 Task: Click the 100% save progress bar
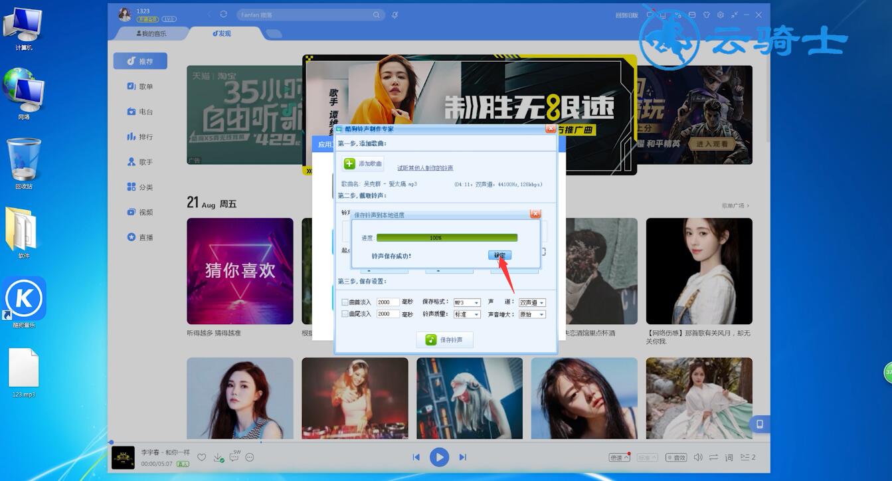click(447, 237)
